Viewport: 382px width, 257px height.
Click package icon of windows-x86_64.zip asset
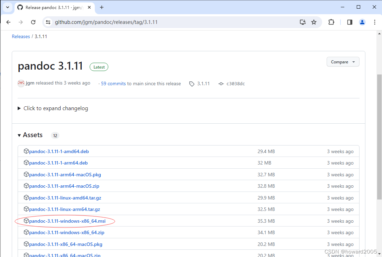[26, 232]
